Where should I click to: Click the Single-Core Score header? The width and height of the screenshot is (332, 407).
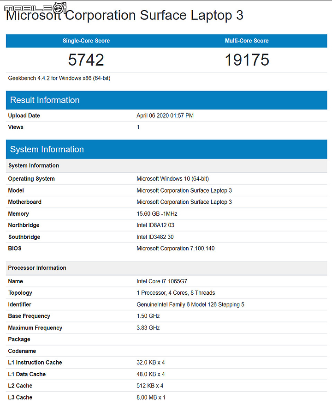86,41
